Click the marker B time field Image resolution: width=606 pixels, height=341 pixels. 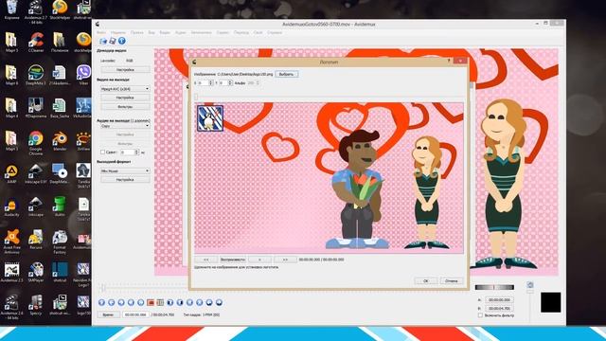[x=499, y=309]
